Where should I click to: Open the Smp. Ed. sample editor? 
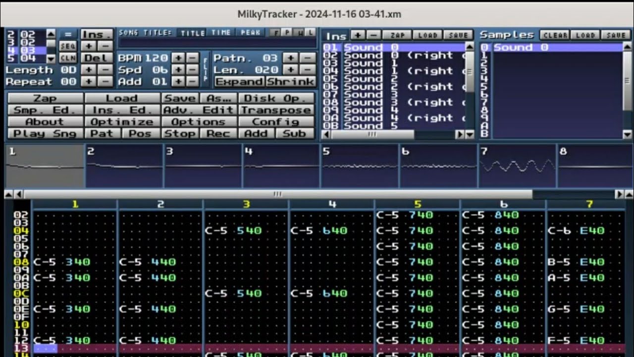tap(45, 110)
